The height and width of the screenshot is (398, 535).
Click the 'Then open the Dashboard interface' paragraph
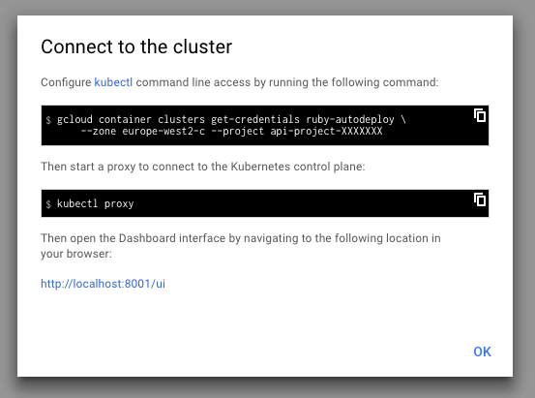click(241, 246)
